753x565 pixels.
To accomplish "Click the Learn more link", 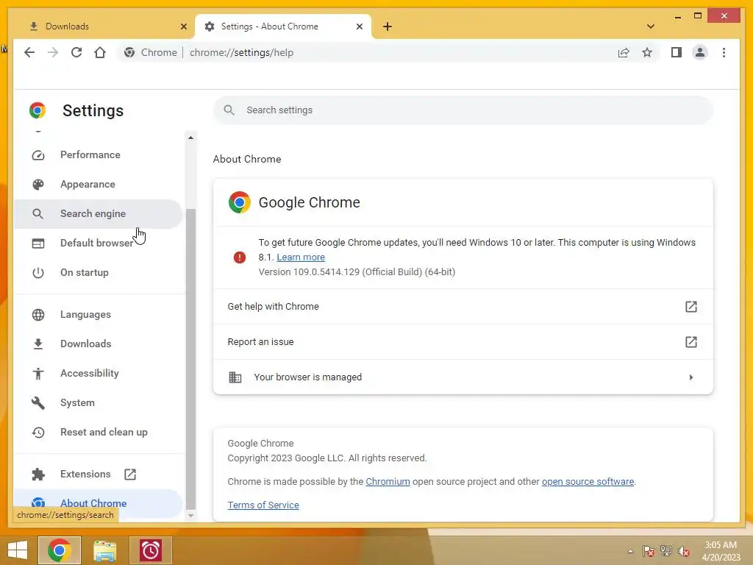I will coord(301,257).
